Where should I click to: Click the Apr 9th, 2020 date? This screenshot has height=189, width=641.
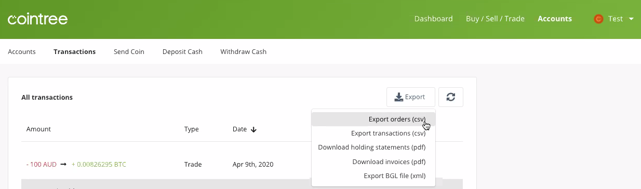[x=253, y=165]
